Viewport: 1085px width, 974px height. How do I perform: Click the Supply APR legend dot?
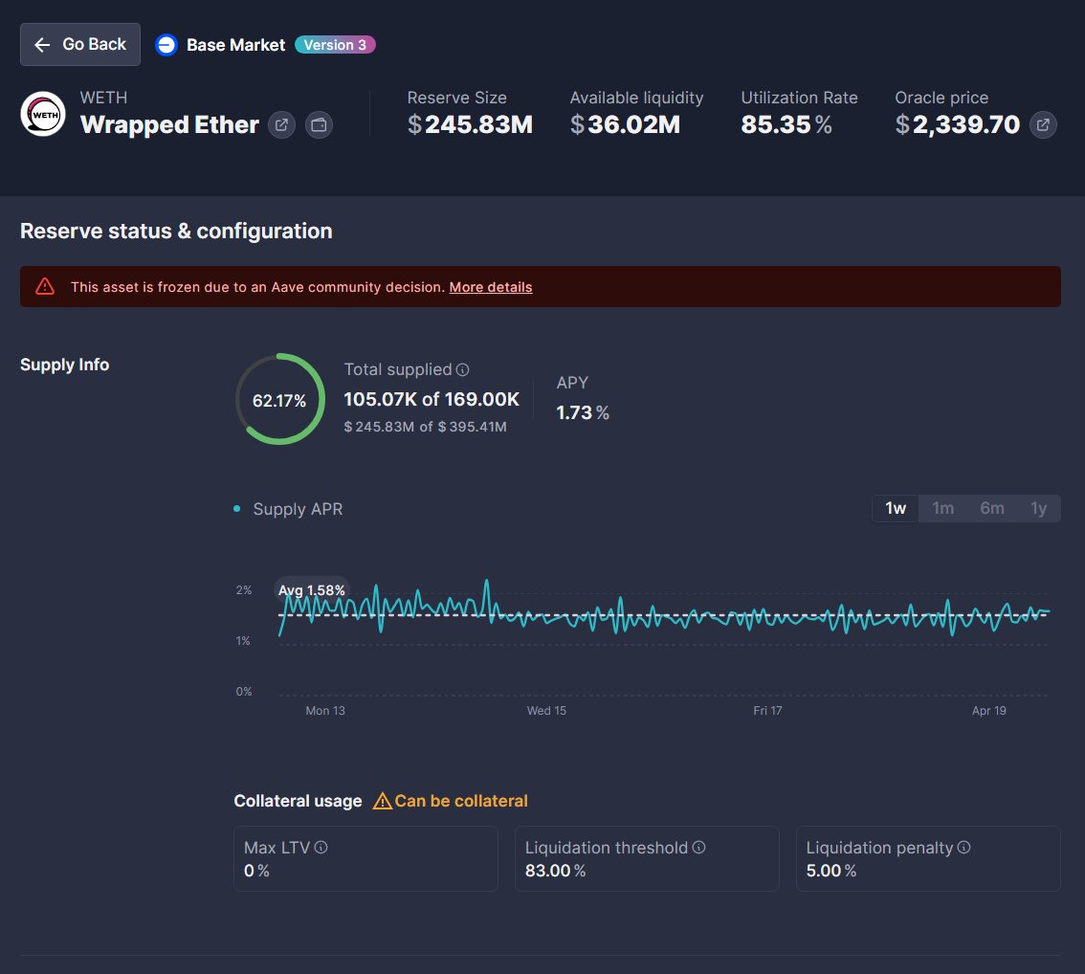237,509
